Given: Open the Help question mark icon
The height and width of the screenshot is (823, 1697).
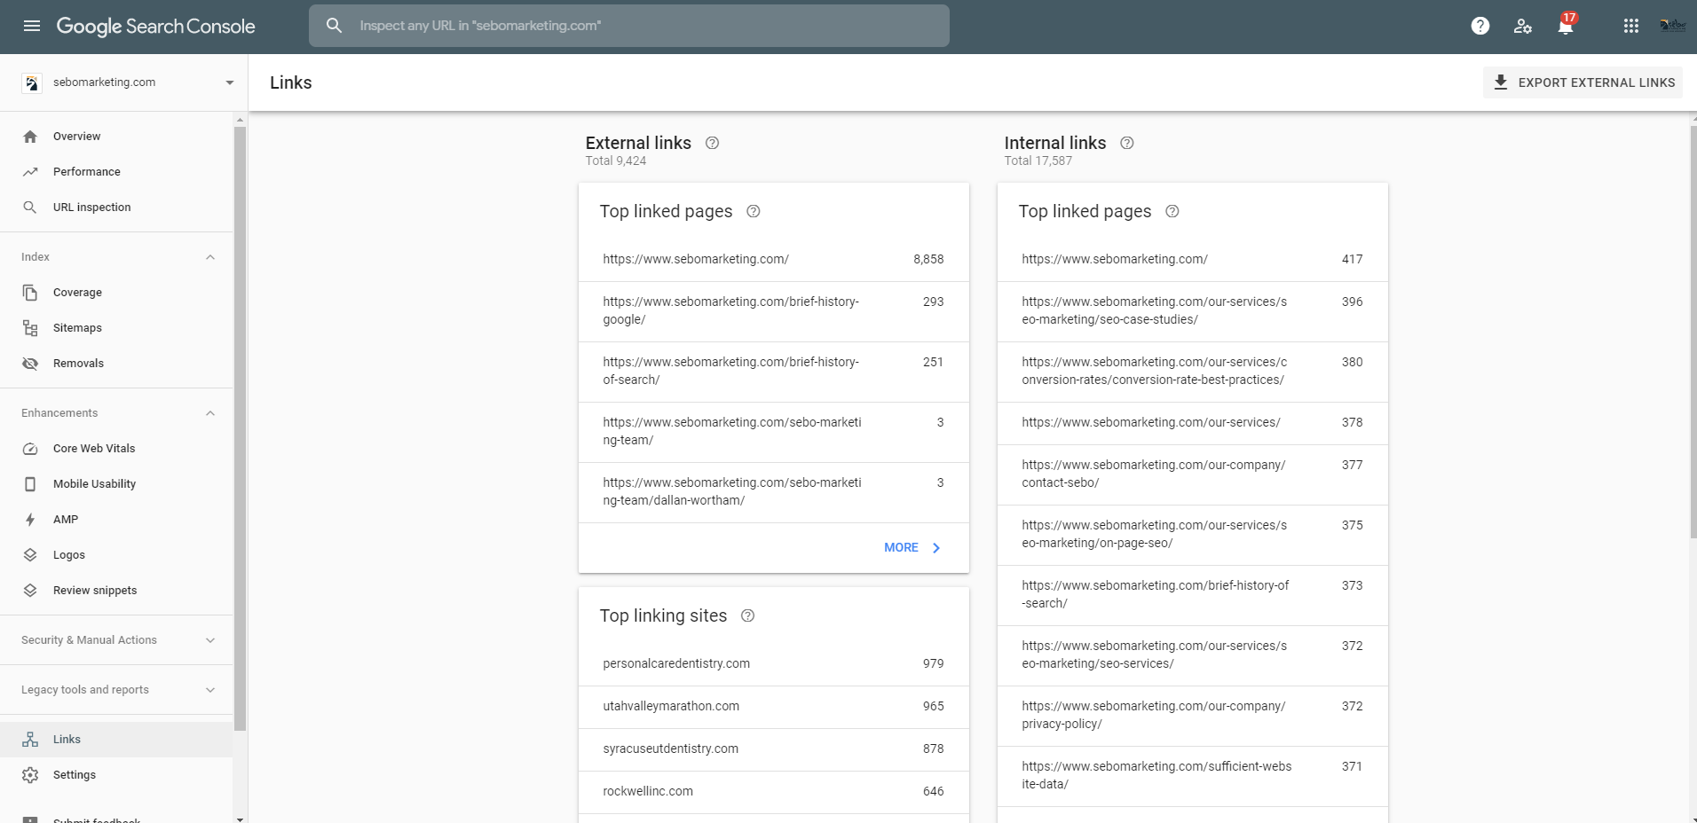Looking at the screenshot, I should pyautogui.click(x=1480, y=26).
